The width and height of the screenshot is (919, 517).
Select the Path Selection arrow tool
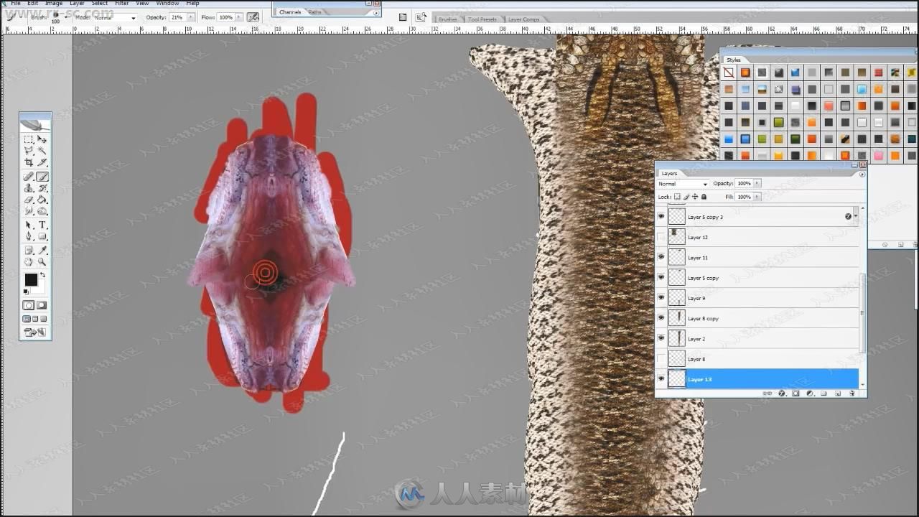click(x=29, y=225)
